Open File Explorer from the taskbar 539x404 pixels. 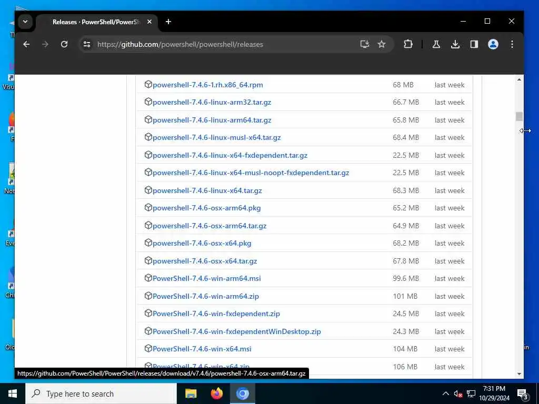tap(191, 393)
